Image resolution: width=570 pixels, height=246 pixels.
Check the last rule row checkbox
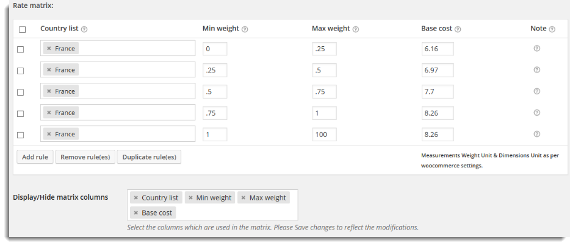click(x=20, y=135)
